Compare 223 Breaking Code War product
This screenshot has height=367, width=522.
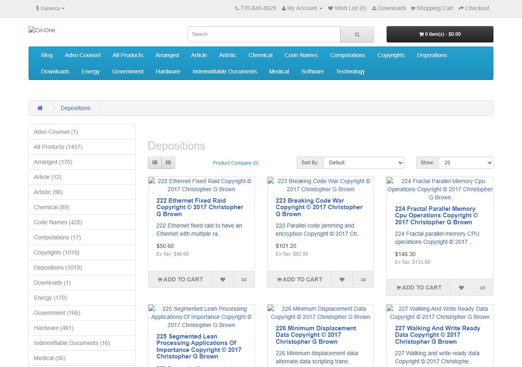(363, 279)
